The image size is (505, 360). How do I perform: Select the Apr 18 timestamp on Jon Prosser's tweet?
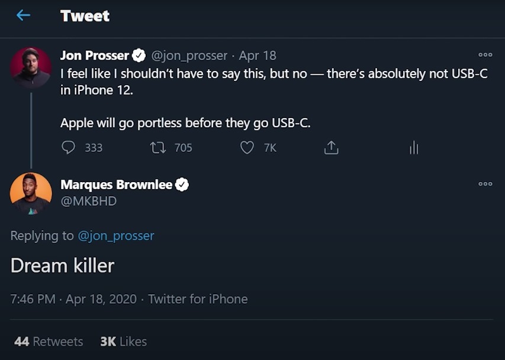click(x=258, y=55)
